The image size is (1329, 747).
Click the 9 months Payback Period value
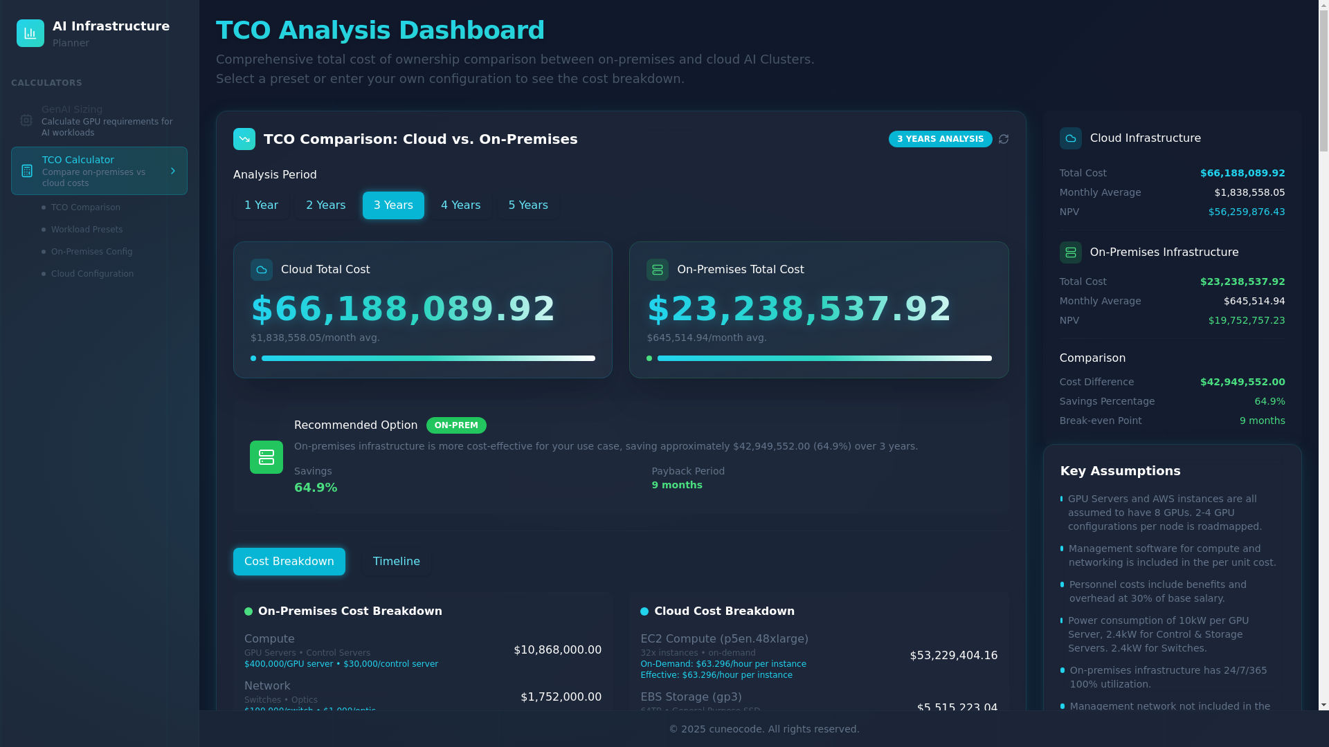(x=677, y=485)
